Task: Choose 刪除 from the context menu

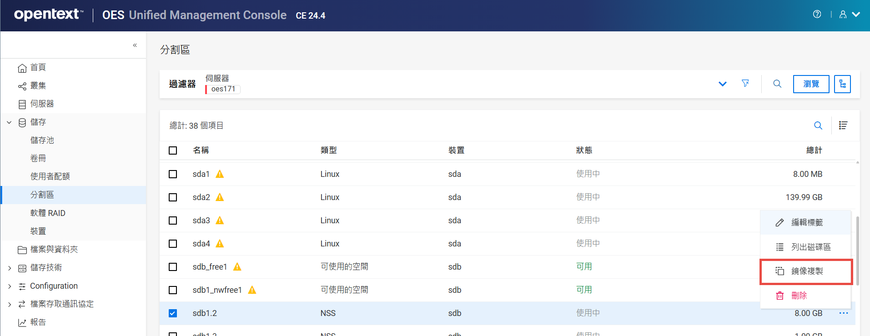Action: [805, 296]
